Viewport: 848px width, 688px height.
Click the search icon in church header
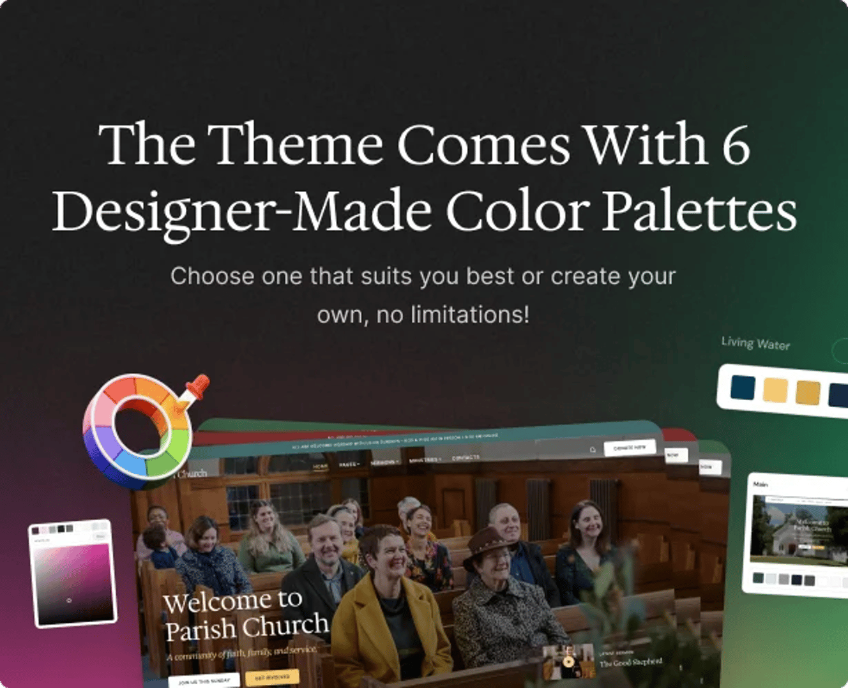[593, 450]
